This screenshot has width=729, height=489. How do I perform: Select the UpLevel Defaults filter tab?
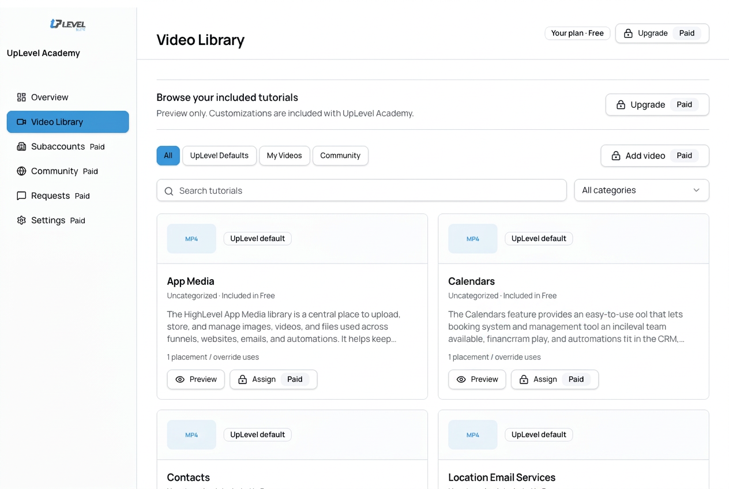[x=219, y=156]
